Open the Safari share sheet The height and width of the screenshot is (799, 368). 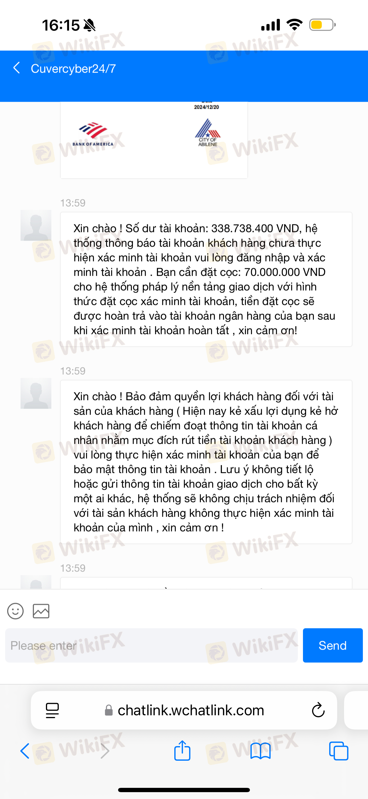[182, 751]
